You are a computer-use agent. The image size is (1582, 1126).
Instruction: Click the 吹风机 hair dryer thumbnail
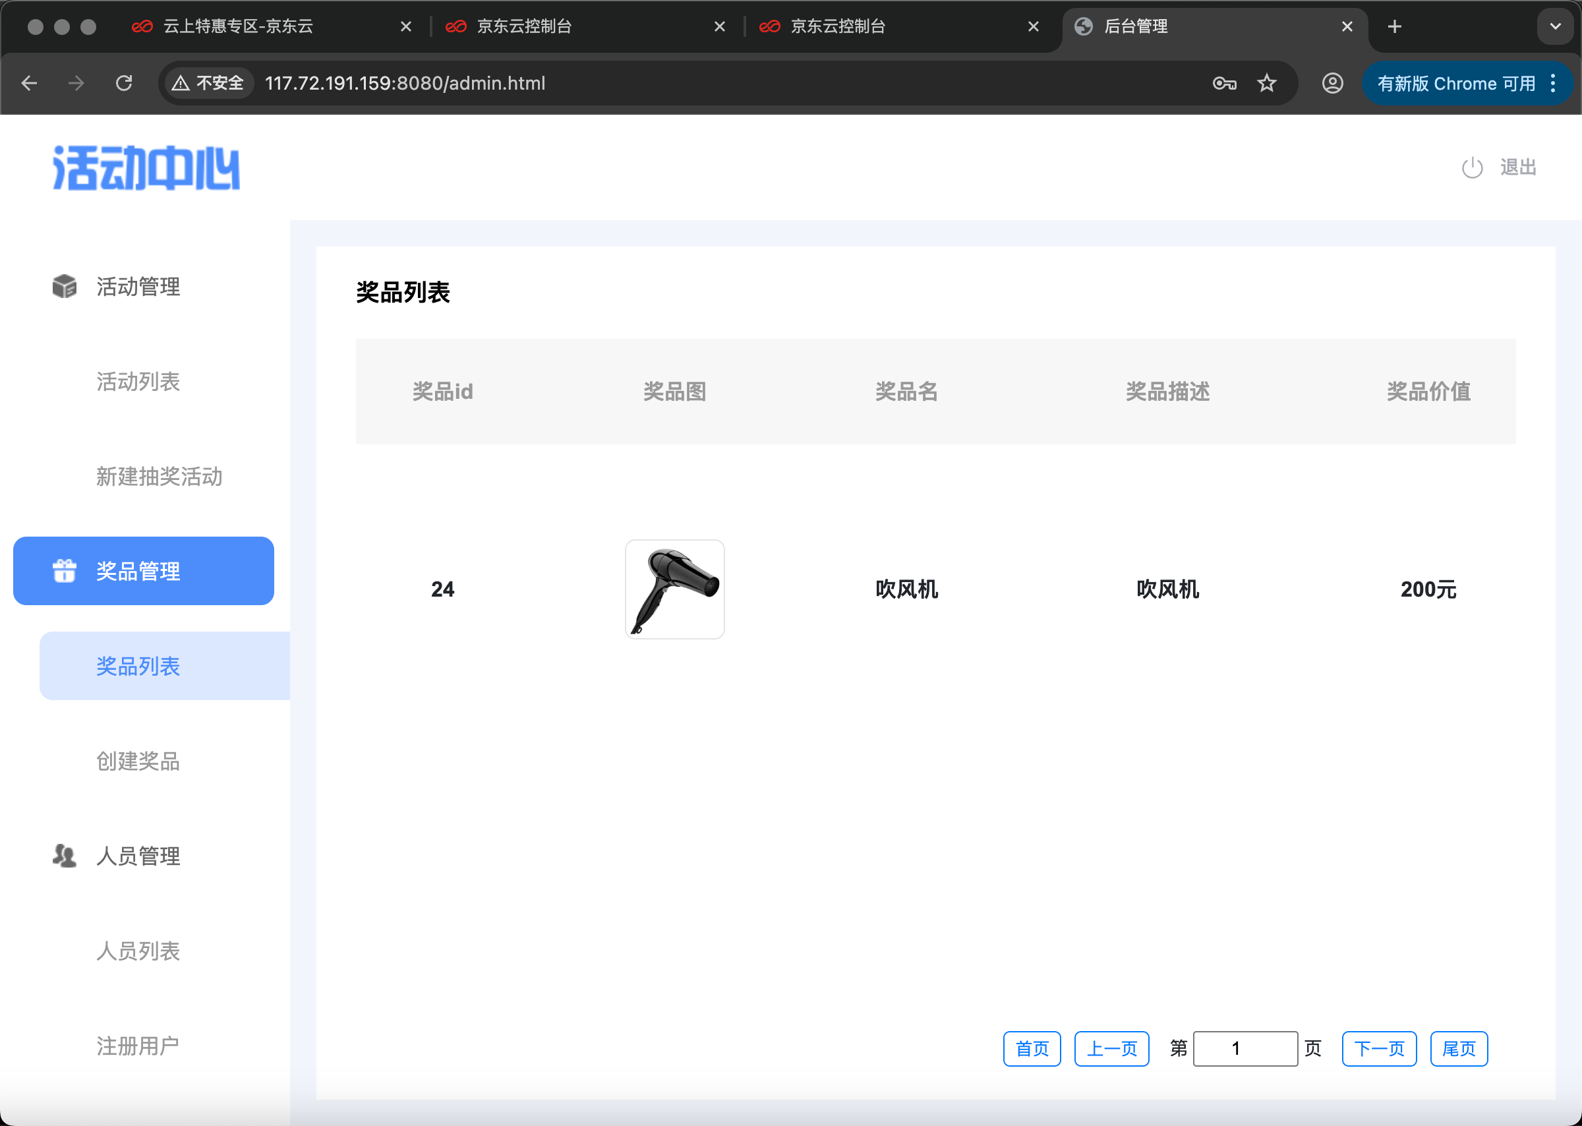point(674,589)
